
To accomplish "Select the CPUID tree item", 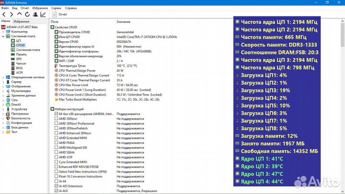I will pyautogui.click(x=21, y=45).
